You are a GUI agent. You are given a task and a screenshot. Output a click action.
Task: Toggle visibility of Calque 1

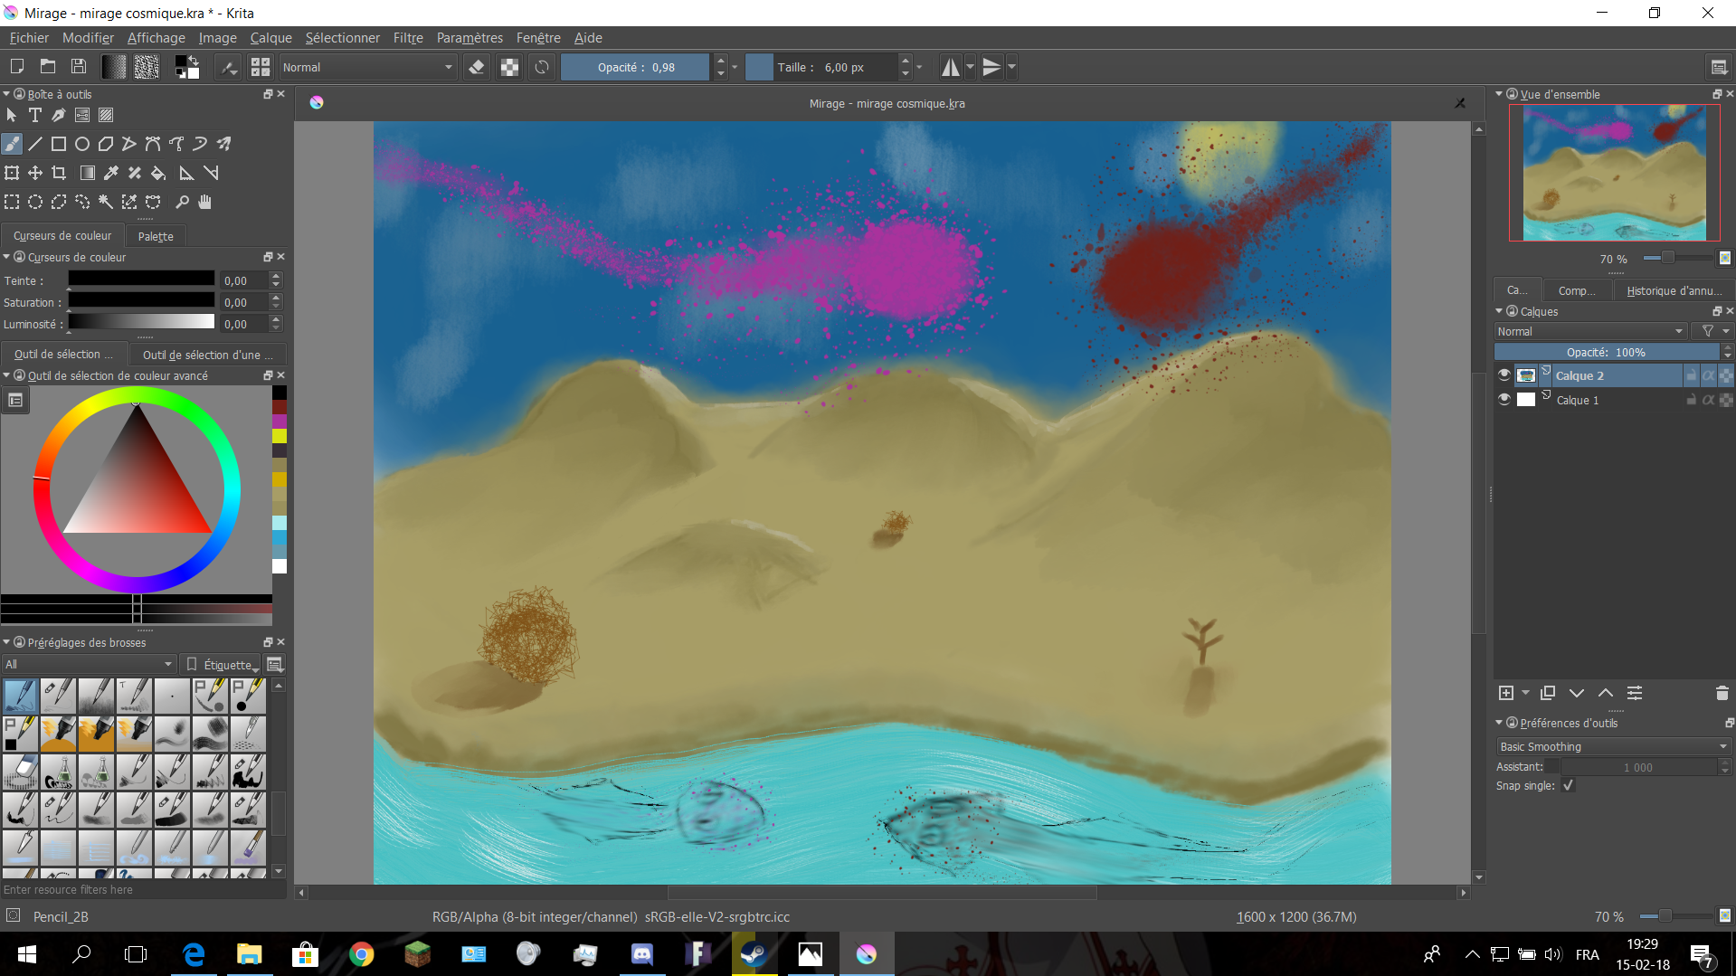(x=1504, y=400)
